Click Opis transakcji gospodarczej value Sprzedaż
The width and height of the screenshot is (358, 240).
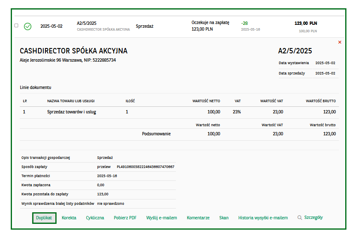click(105, 158)
